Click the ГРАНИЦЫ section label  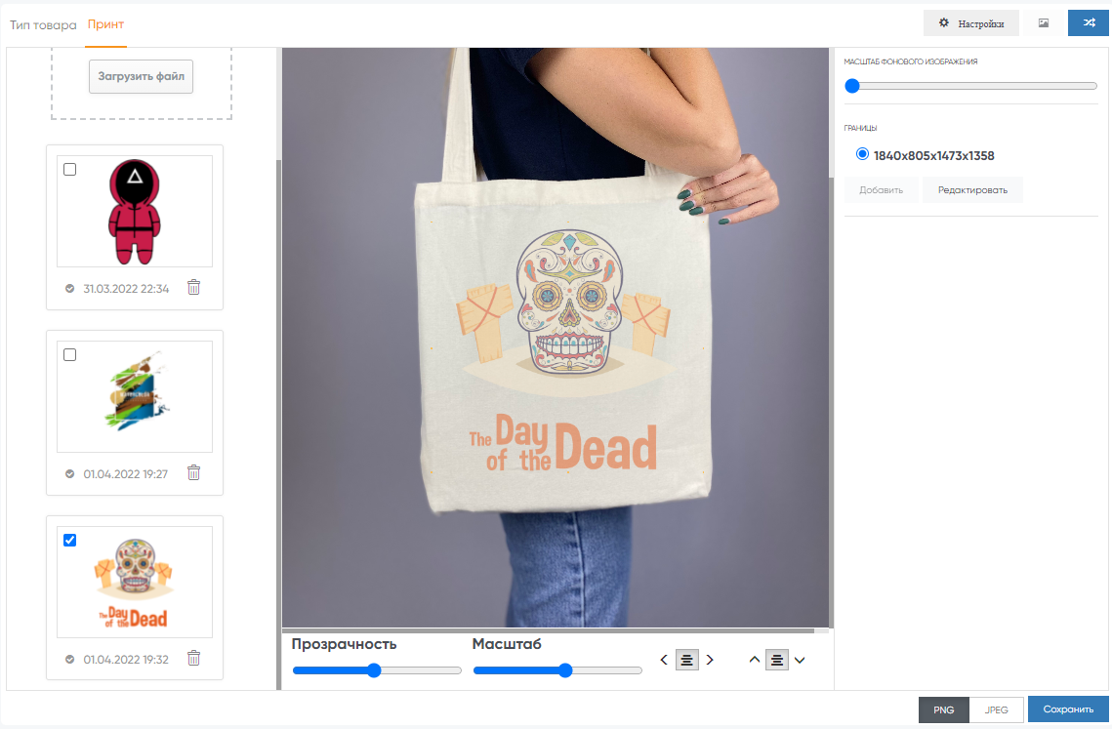[860, 129]
